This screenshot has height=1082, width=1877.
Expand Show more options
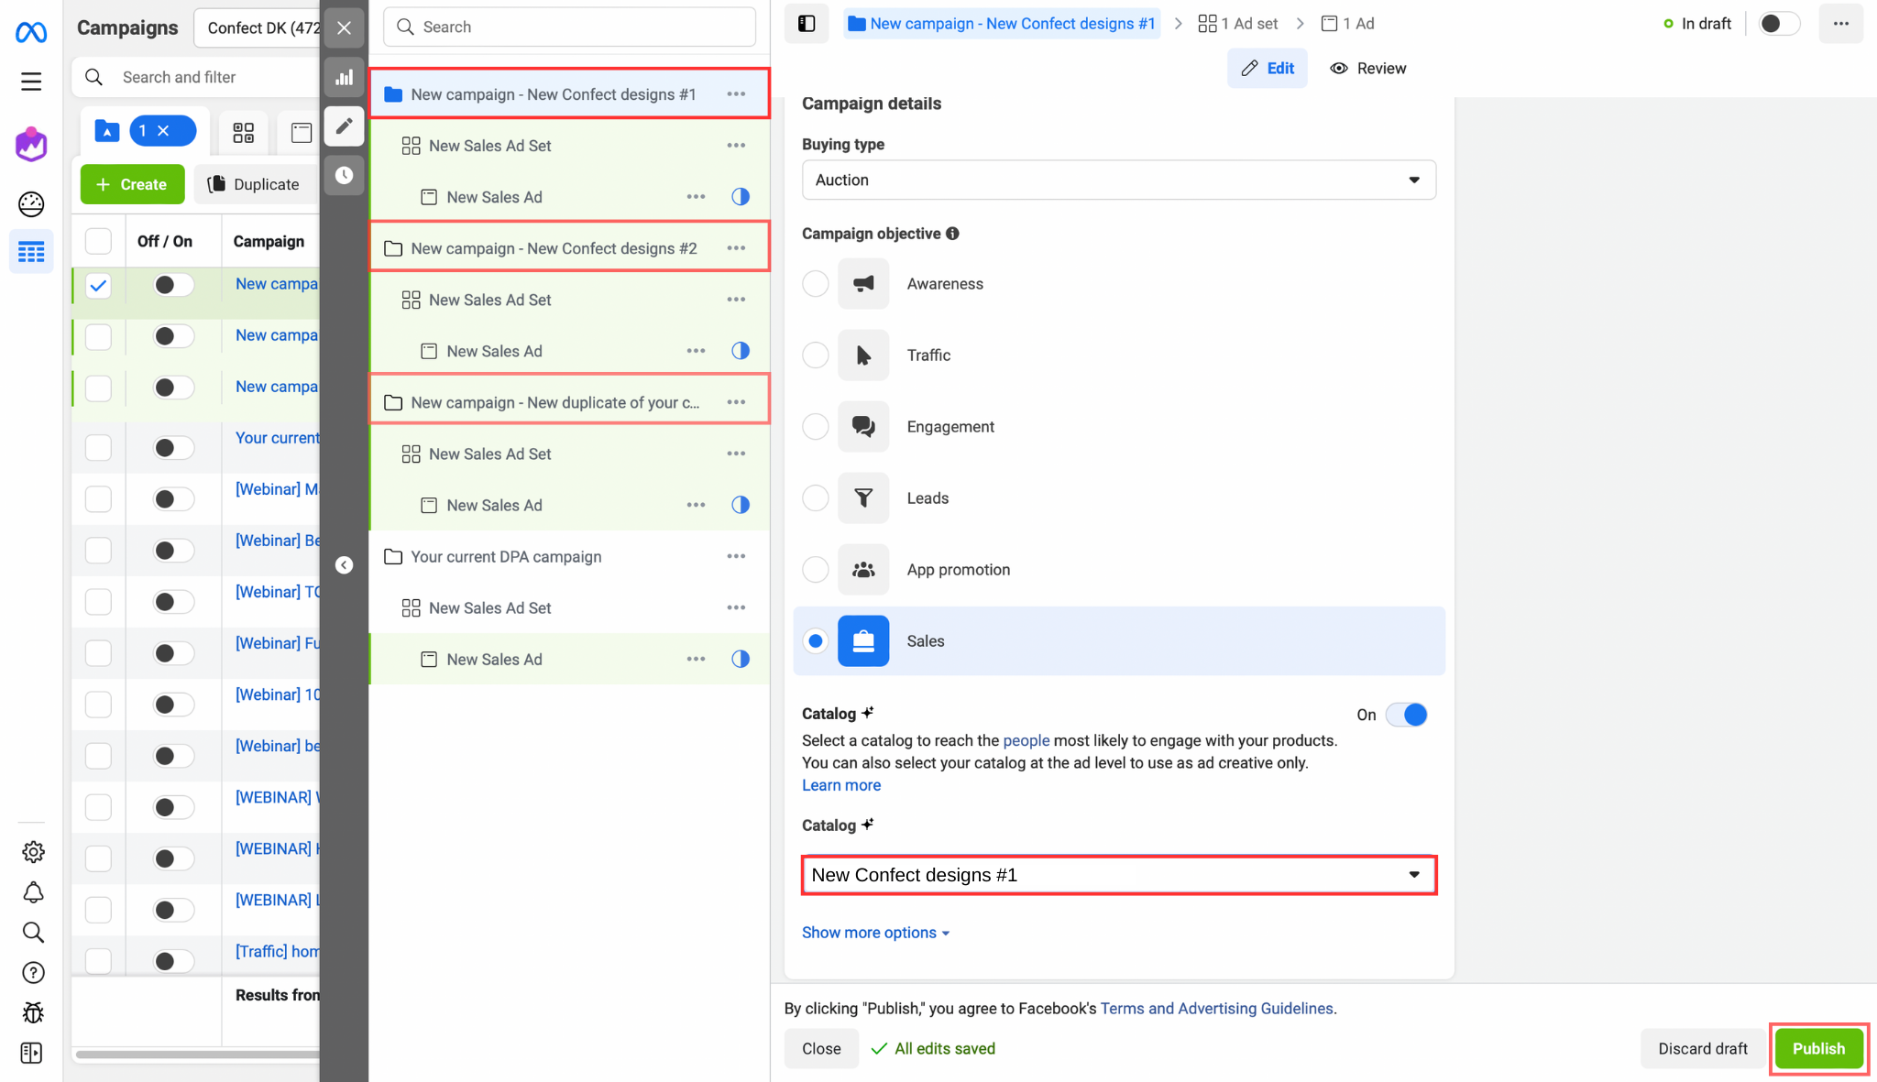pyautogui.click(x=875, y=933)
